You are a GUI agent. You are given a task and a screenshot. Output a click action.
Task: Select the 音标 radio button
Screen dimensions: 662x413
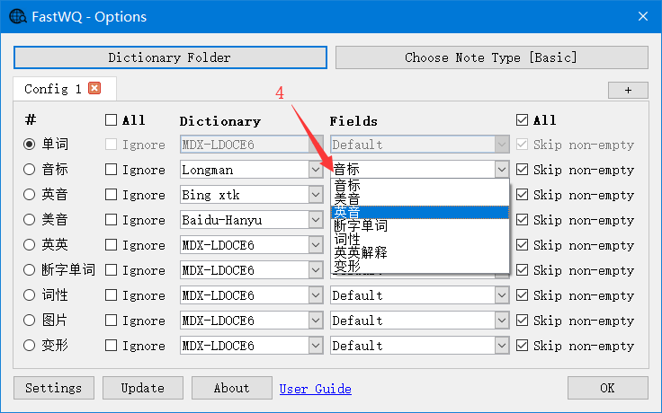[x=30, y=170]
